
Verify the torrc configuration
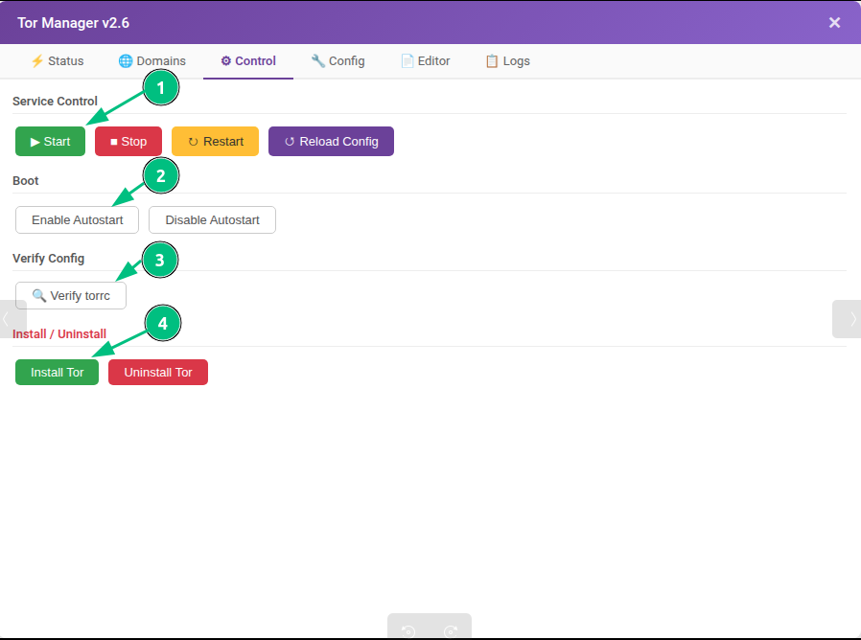tap(71, 296)
